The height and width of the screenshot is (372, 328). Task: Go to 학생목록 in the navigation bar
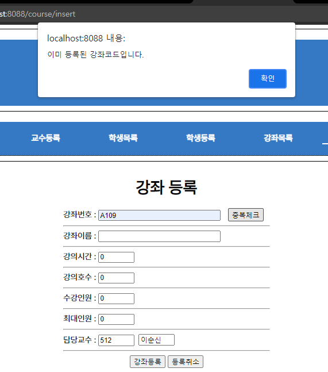point(123,138)
